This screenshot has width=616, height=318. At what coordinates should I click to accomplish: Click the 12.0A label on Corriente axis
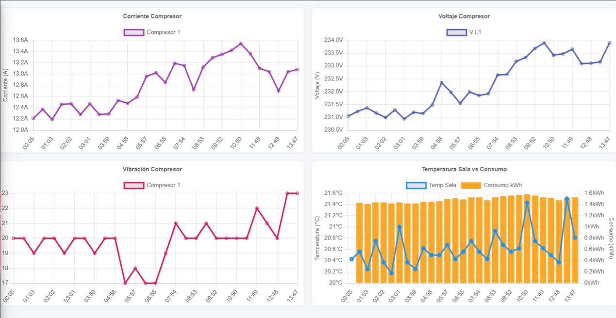pos(20,130)
